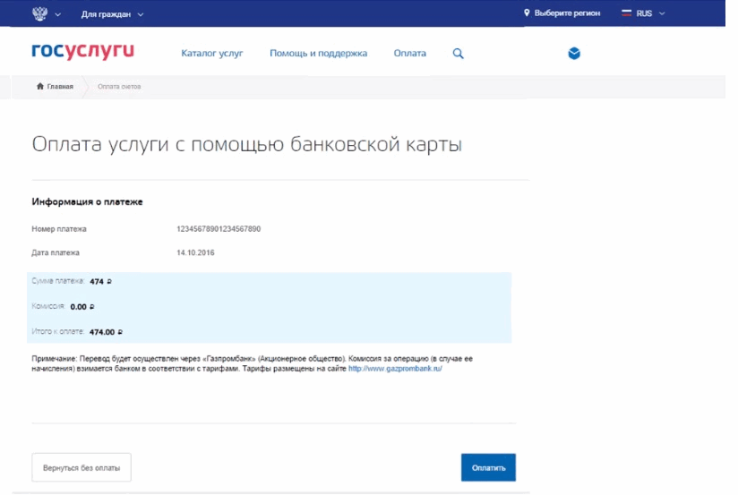This screenshot has width=738, height=495.
Task: Click the Russian coat of arms emblem
Action: click(39, 13)
